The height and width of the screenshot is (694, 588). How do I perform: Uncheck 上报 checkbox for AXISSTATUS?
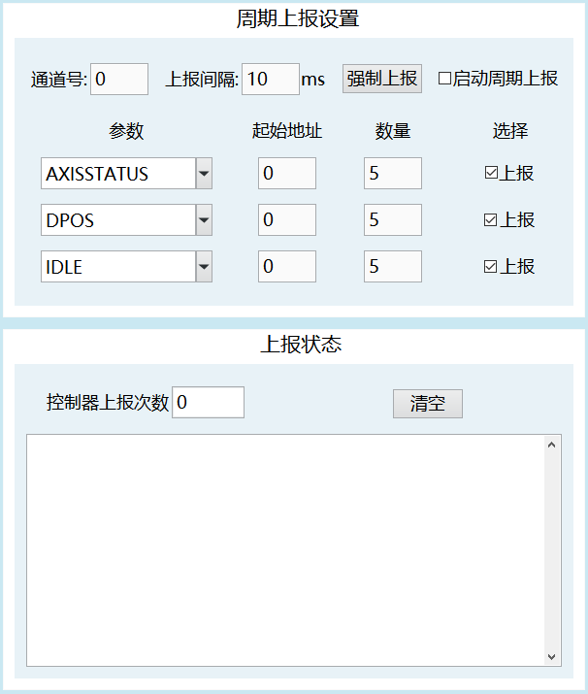[491, 173]
